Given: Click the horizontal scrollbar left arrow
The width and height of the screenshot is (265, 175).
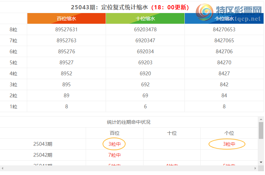Looking at the screenshot, I should pyautogui.click(x=2, y=168).
